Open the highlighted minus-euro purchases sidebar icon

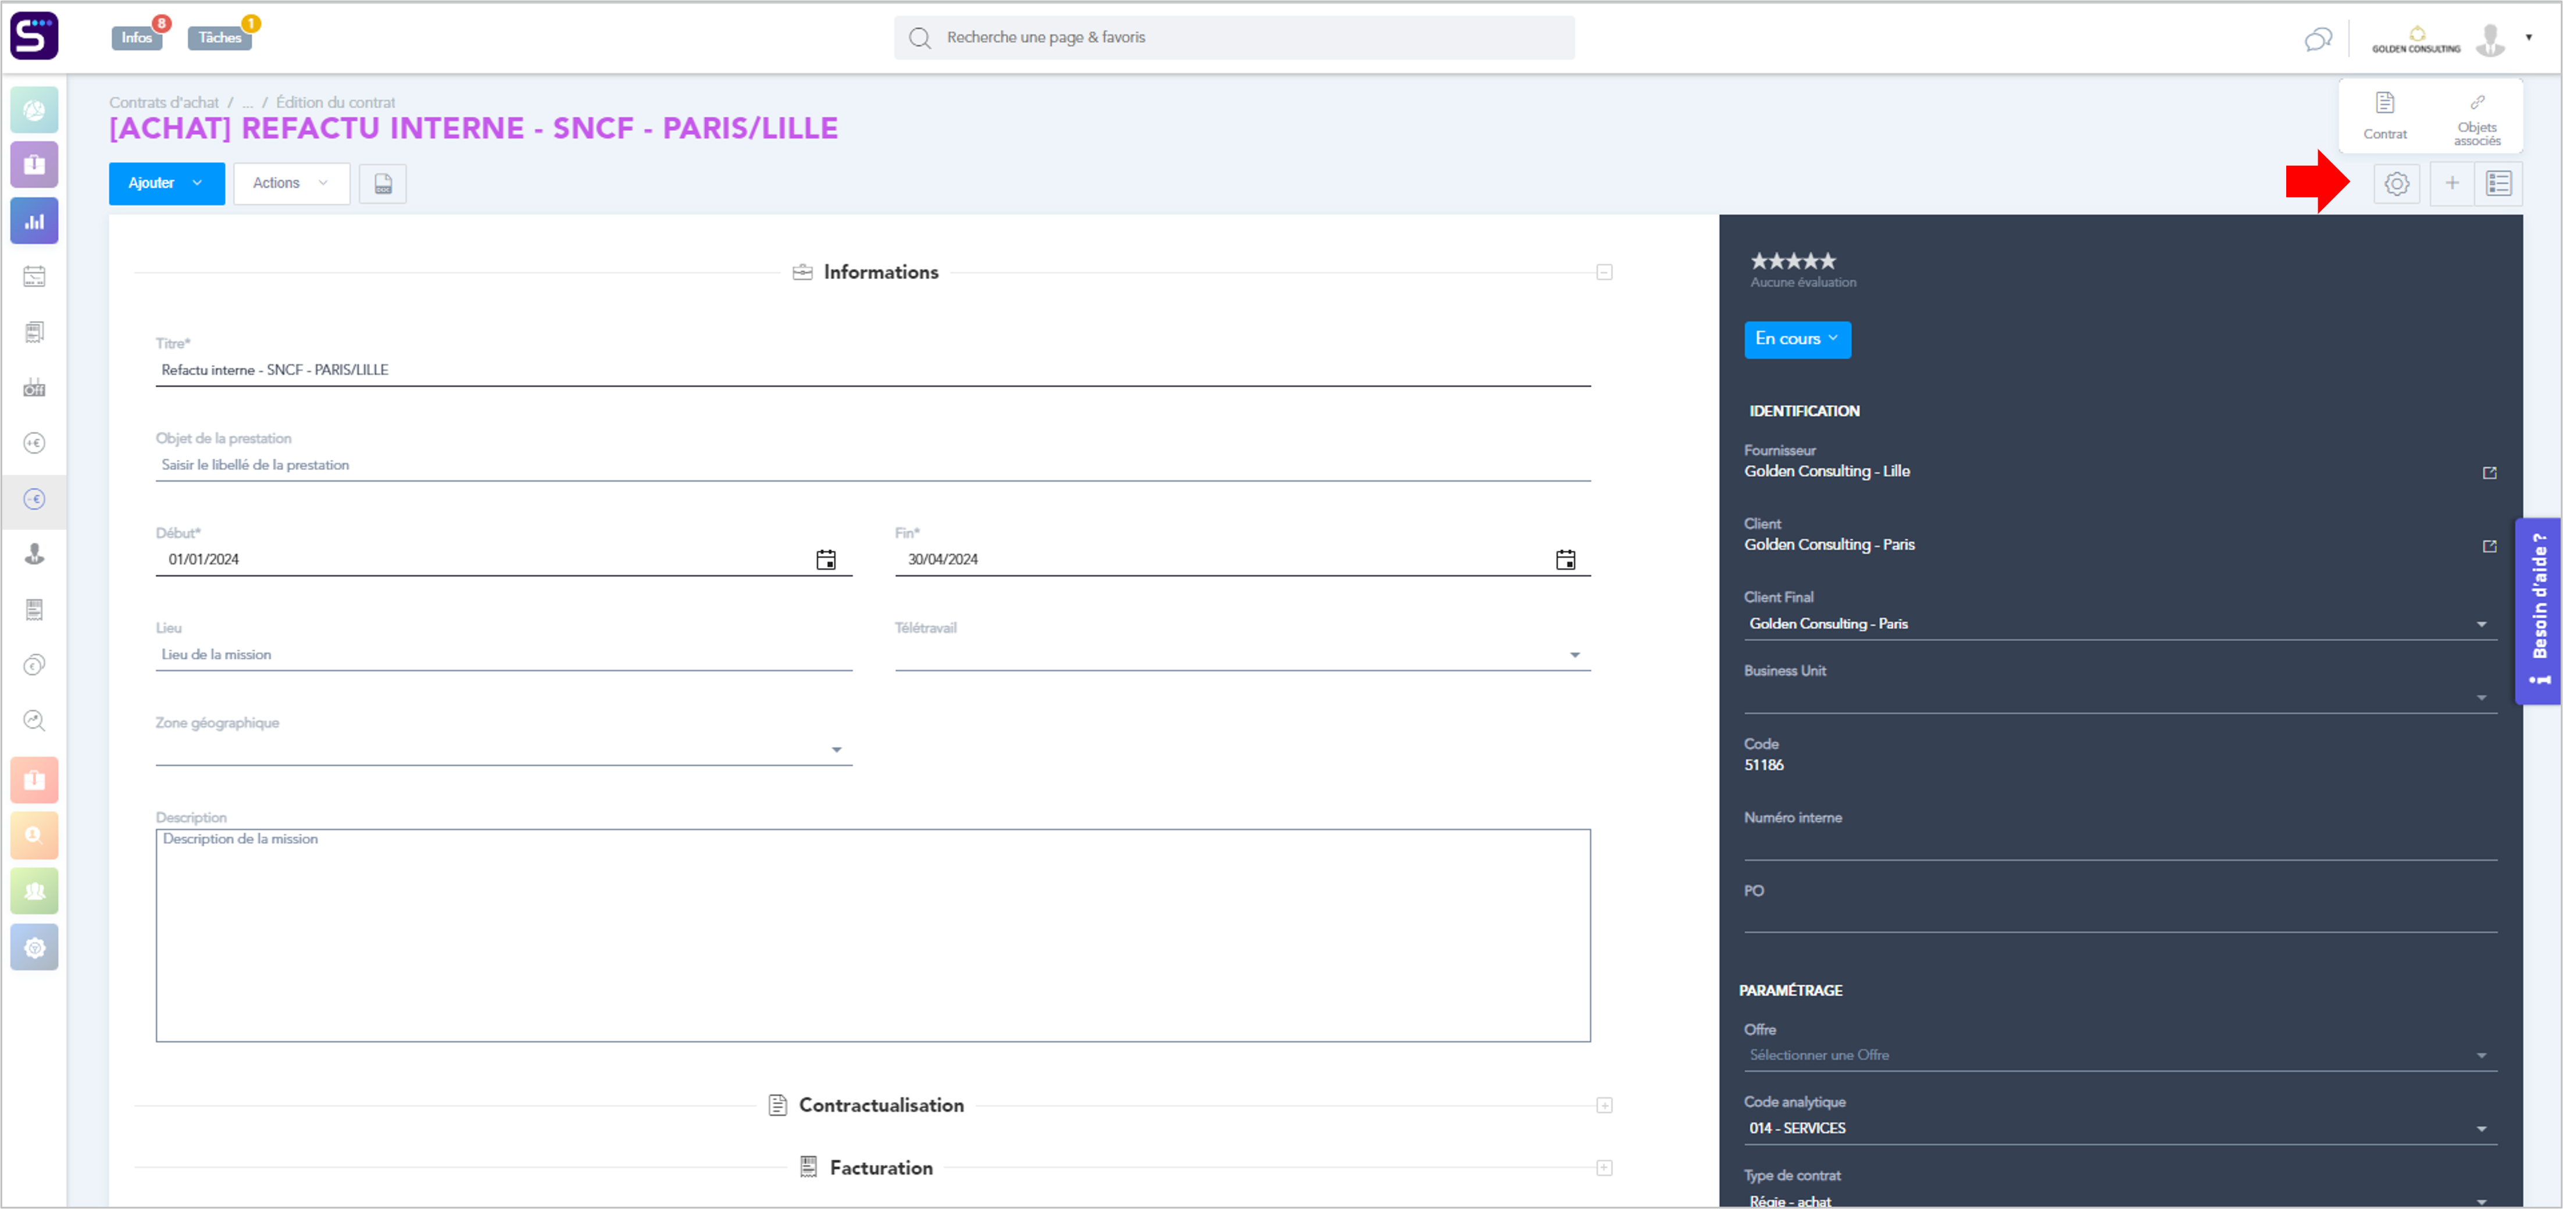(x=34, y=498)
